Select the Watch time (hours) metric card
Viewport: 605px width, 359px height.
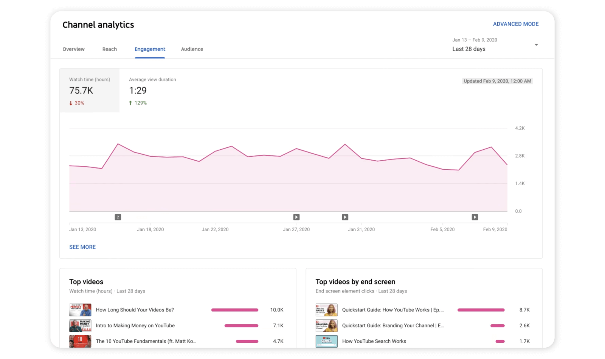coord(90,91)
